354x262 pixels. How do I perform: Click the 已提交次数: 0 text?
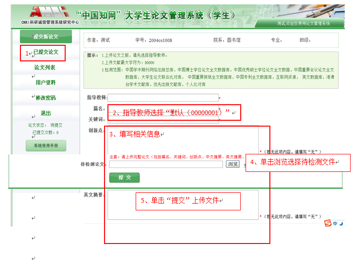tap(45, 132)
